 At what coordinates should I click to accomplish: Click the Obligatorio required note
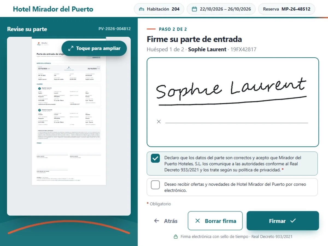[x=159, y=204]
